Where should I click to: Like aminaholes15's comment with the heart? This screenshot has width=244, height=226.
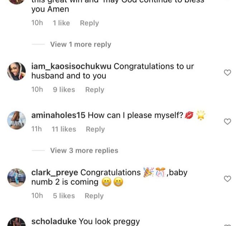227,122
